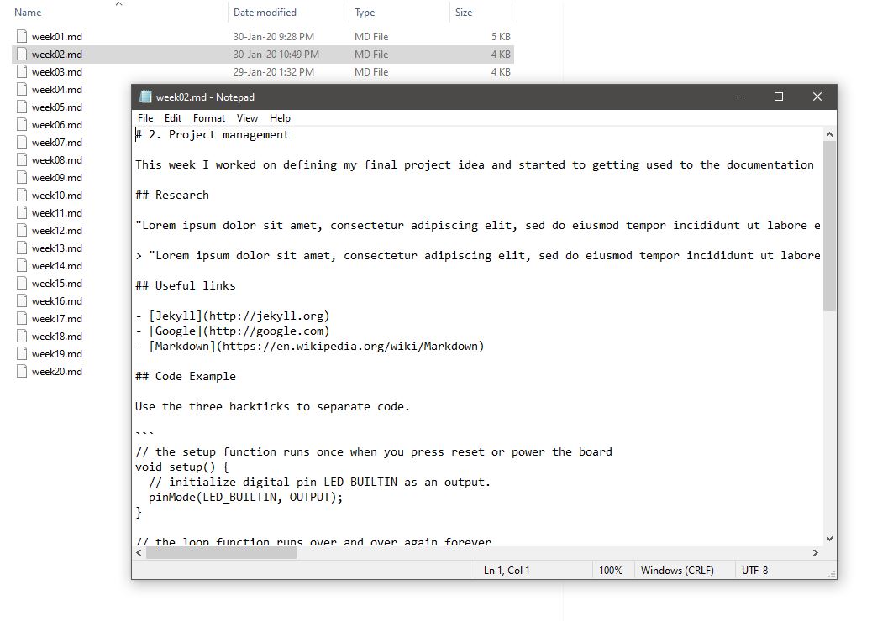Click 'void setup() {' code line
The width and height of the screenshot is (872, 621).
[x=181, y=467]
